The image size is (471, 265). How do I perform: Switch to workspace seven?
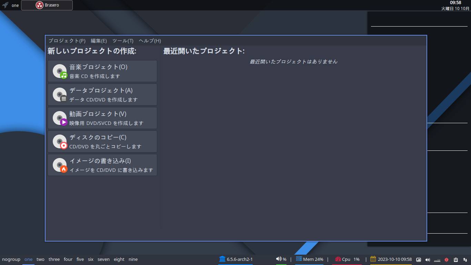click(103, 259)
